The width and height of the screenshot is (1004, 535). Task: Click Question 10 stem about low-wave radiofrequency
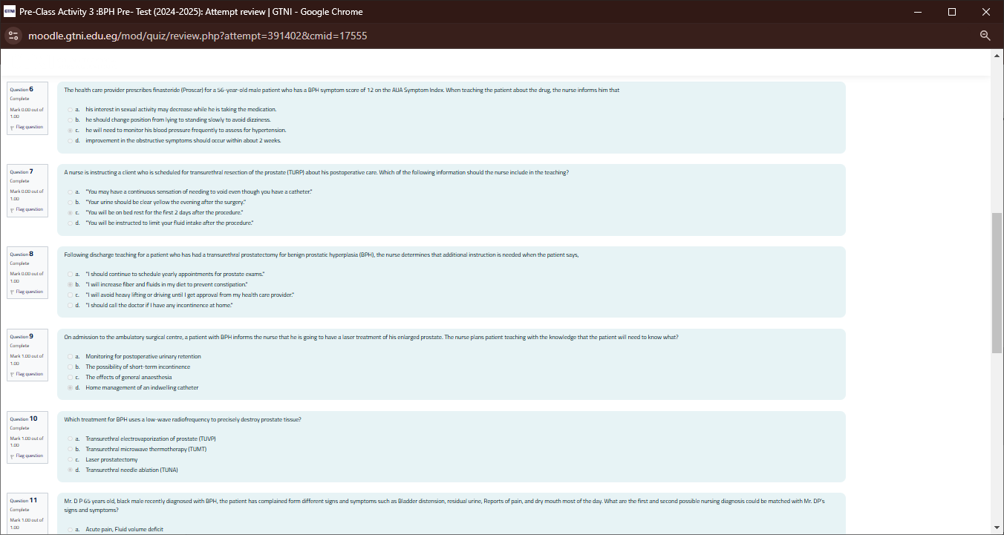[x=183, y=419]
